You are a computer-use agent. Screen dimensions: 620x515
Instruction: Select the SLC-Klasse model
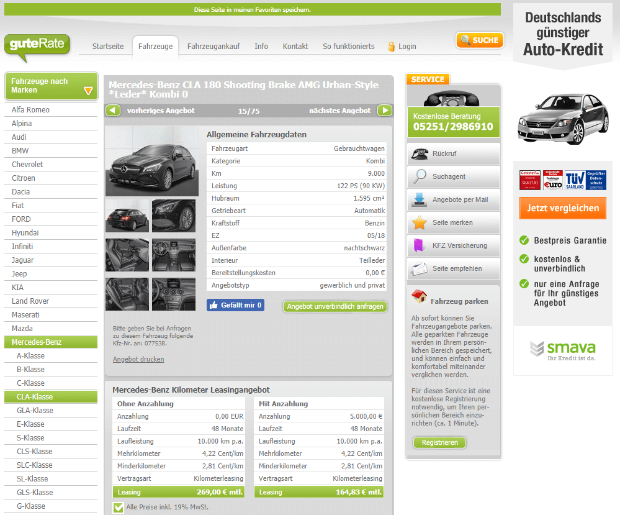click(51, 465)
